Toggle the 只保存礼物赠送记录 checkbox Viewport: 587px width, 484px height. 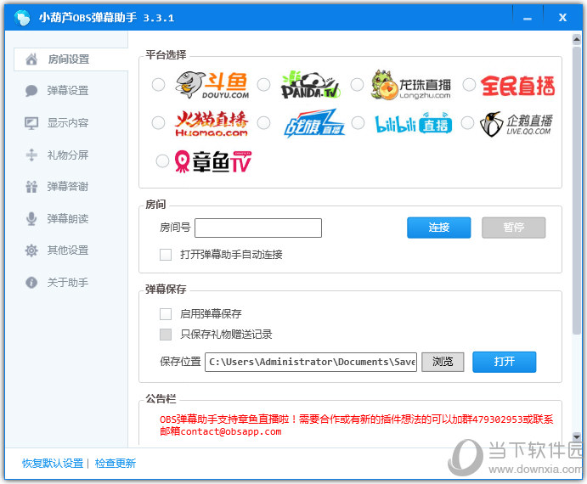click(x=166, y=335)
